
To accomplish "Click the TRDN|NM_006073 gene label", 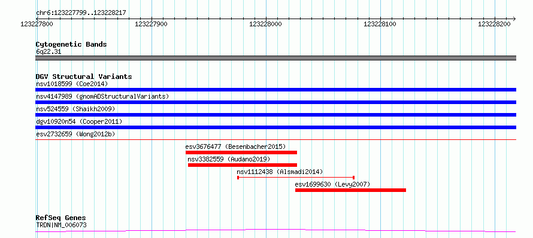I will click(61, 225).
